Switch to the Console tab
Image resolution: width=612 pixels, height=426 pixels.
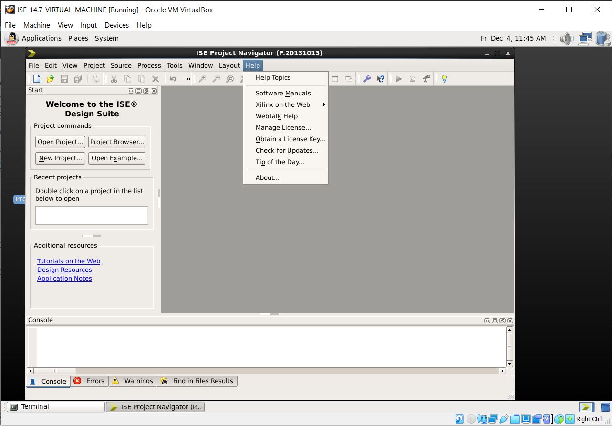click(x=48, y=381)
